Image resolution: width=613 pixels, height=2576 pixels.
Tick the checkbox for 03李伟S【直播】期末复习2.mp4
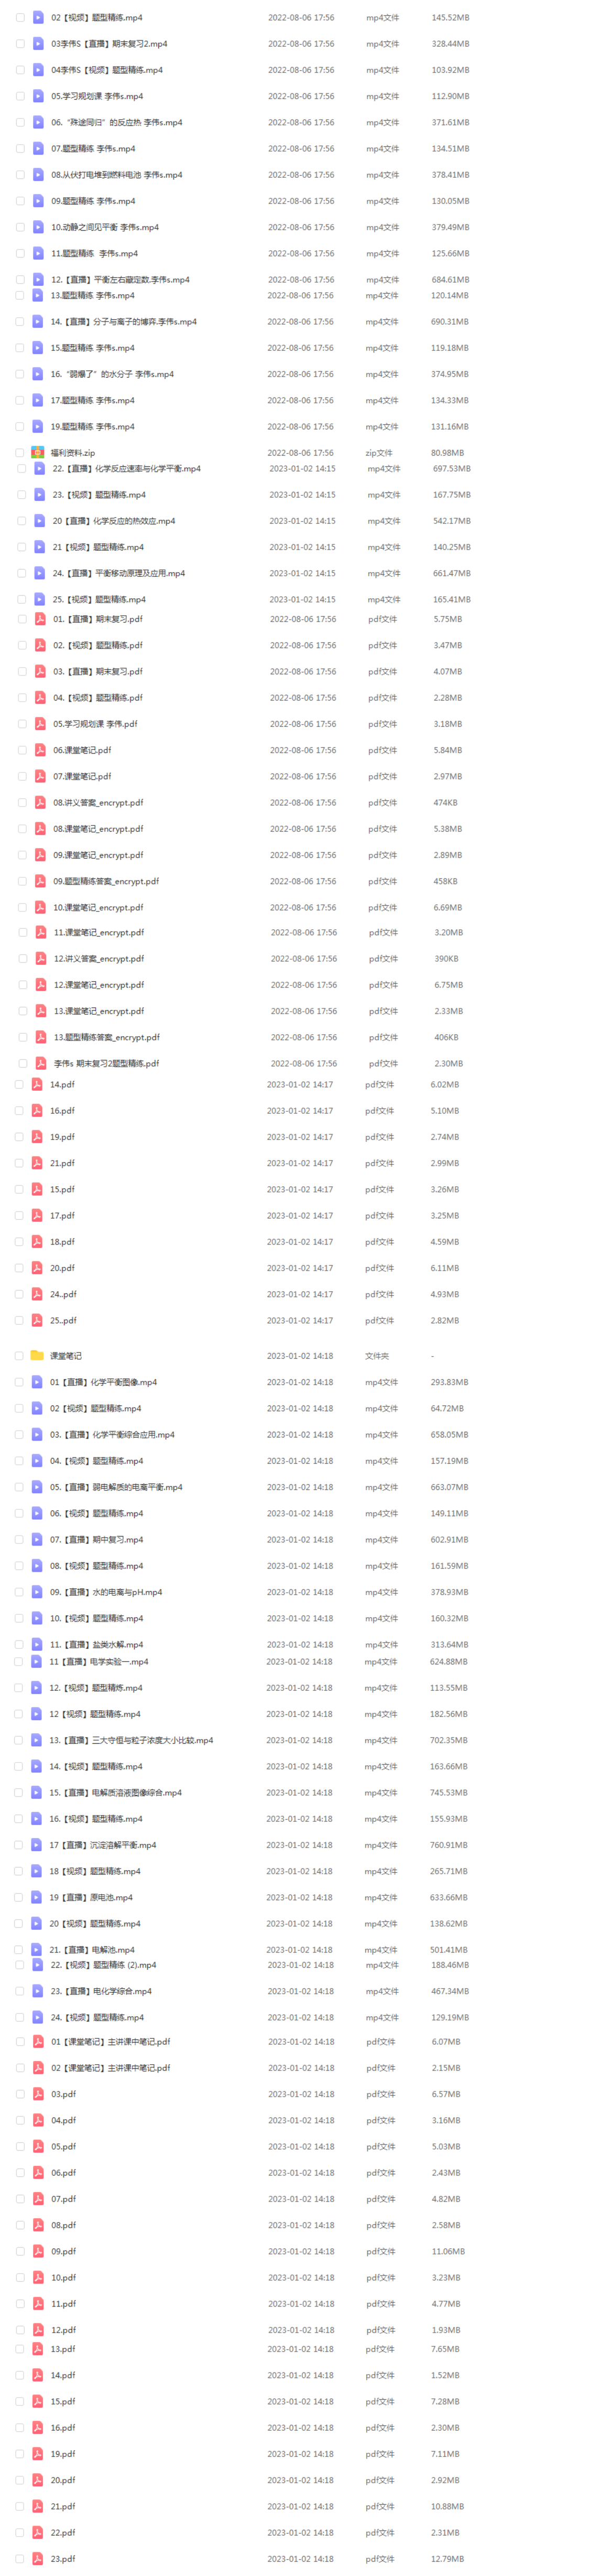pyautogui.click(x=20, y=44)
